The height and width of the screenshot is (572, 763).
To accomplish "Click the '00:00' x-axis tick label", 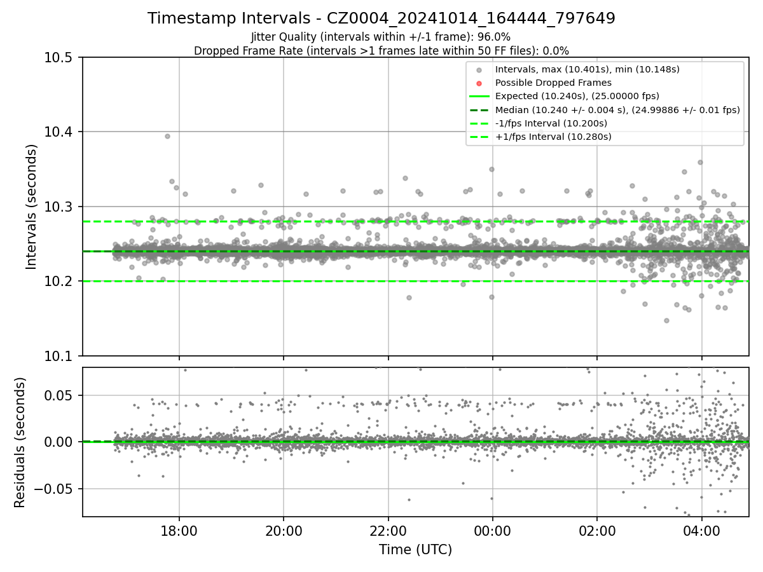I will point(492,530).
